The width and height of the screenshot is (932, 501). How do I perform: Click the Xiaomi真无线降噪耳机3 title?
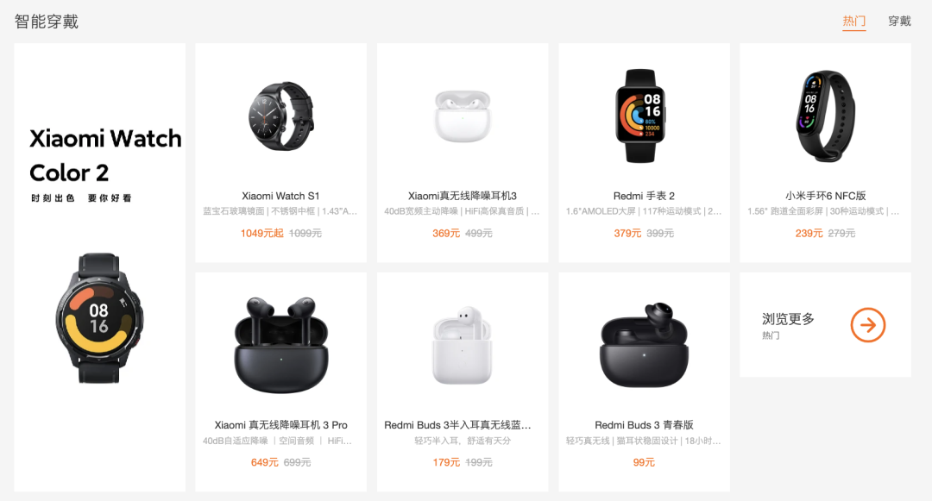tap(463, 196)
